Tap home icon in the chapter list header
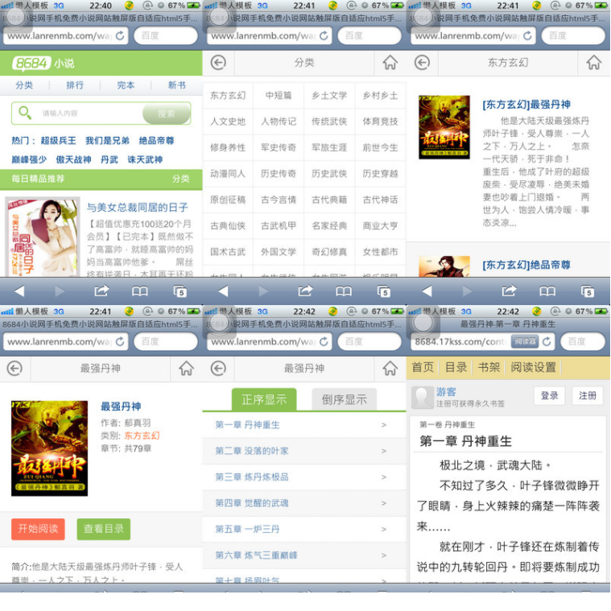 pos(390,368)
